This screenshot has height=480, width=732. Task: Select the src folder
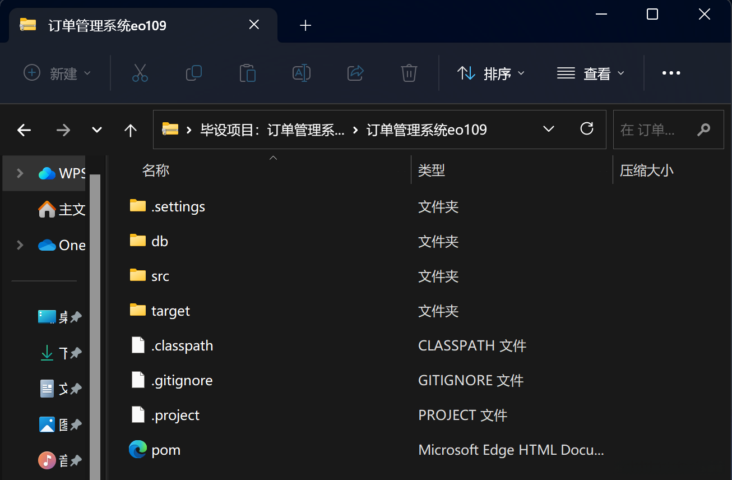point(160,276)
